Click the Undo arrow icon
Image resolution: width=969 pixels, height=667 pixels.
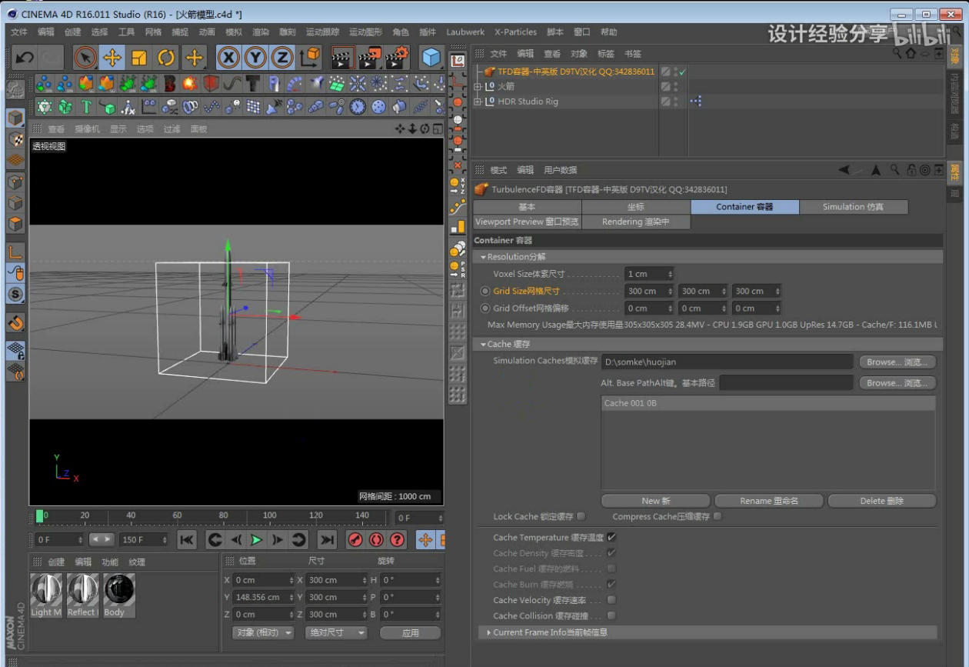25,58
